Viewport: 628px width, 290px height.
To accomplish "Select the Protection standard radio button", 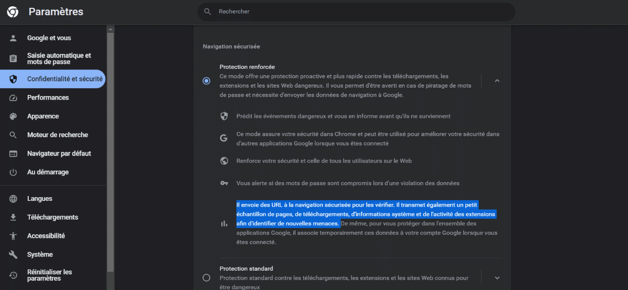I will coord(206,278).
